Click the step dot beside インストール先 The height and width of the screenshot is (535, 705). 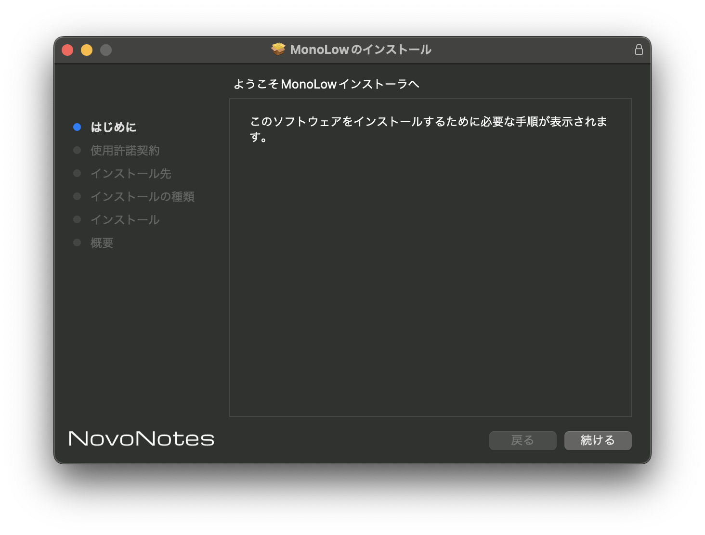[x=77, y=173]
